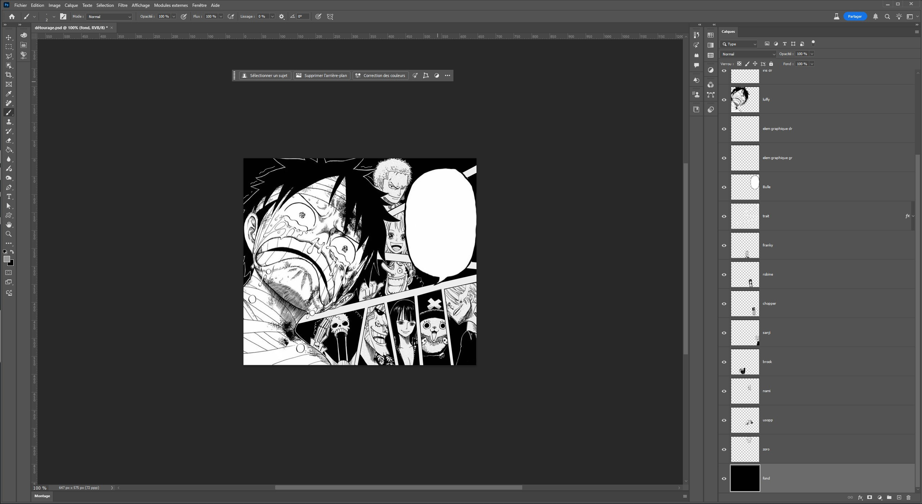The image size is (922, 504).
Task: Click the fond layer black thumbnail
Action: 745,478
